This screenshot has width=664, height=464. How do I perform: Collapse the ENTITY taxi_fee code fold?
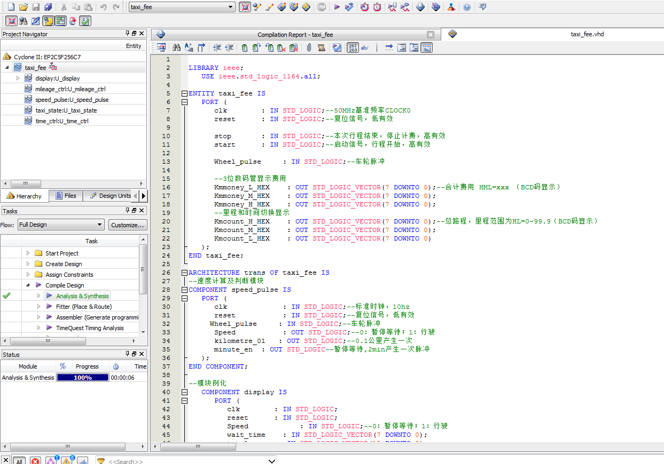click(185, 93)
